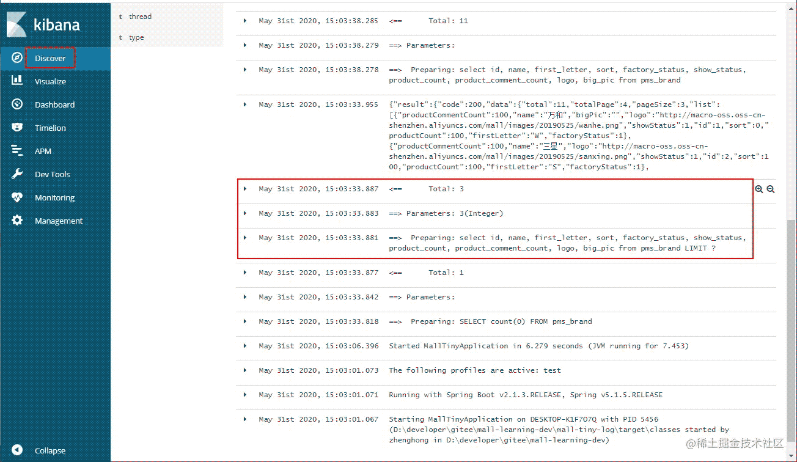Screen dimensions: 797x462
Task: Select the type field in field list
Action: click(x=136, y=37)
